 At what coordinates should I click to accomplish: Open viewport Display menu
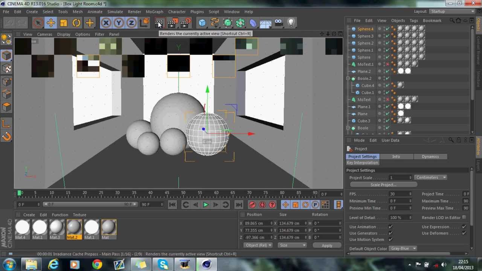pos(64,34)
